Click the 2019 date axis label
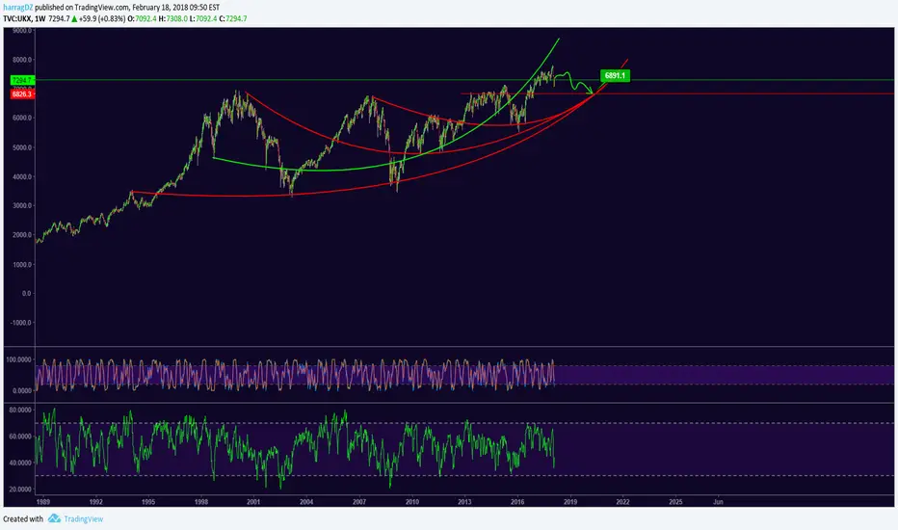898x530 pixels. 570,502
